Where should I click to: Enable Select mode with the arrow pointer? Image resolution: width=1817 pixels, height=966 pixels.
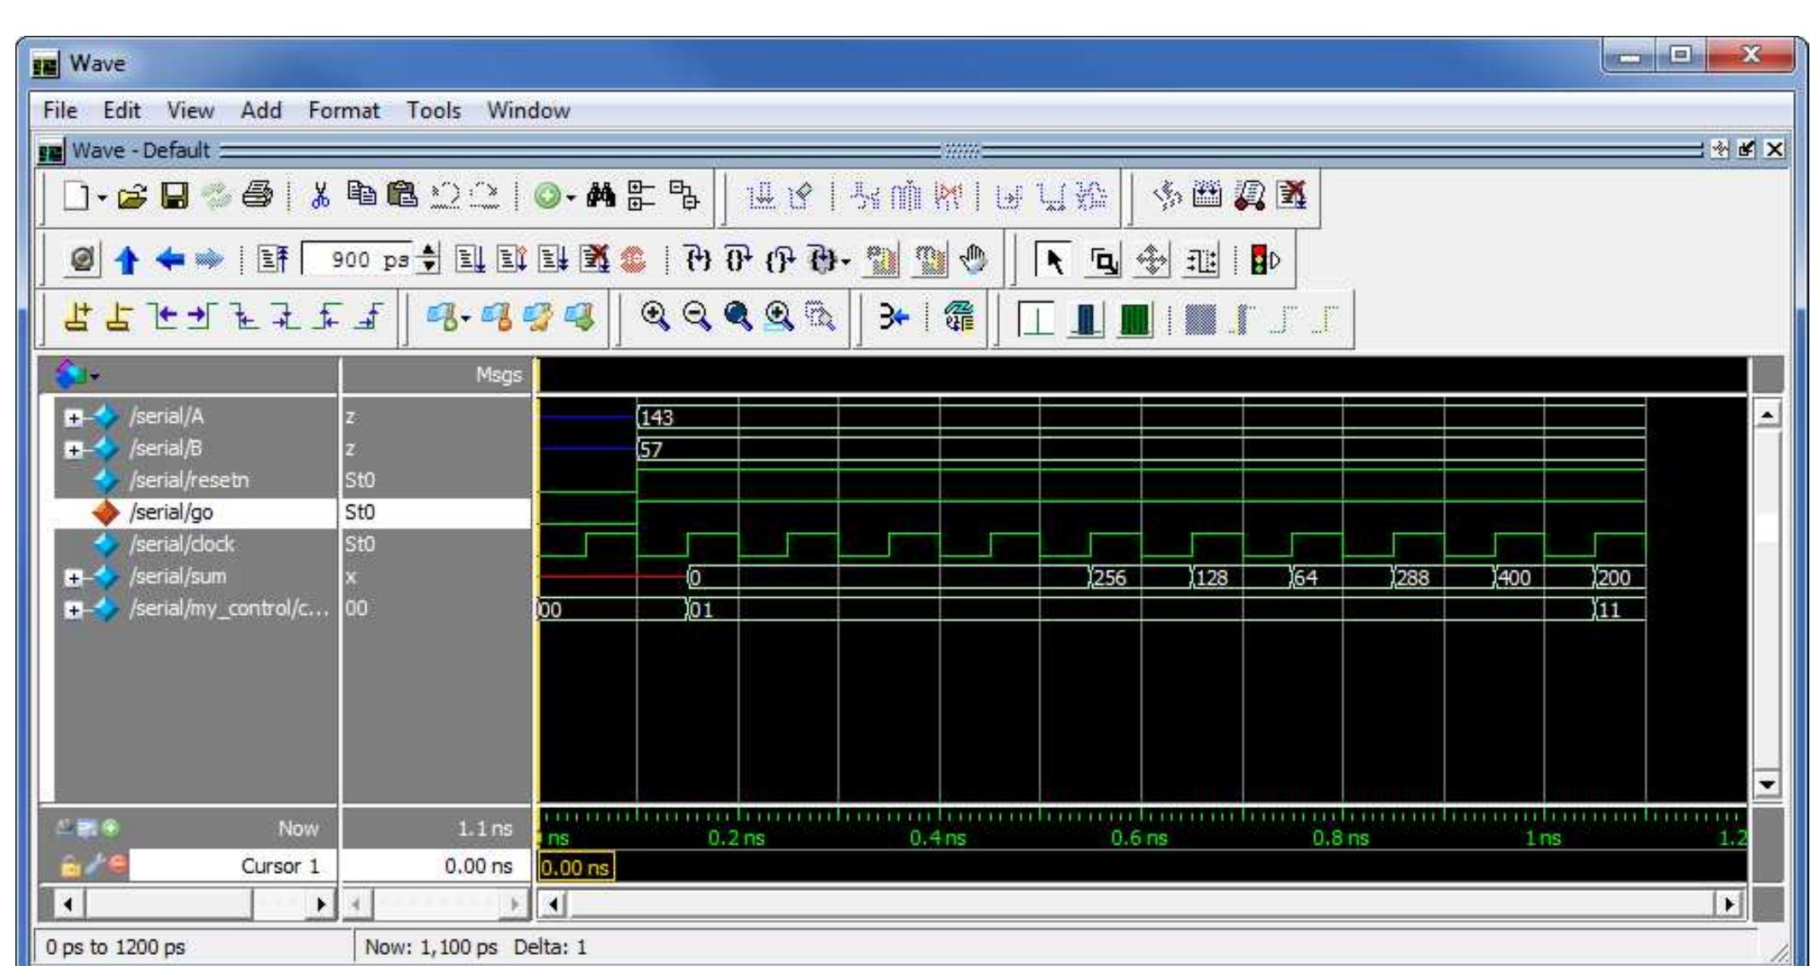pyautogui.click(x=1055, y=260)
